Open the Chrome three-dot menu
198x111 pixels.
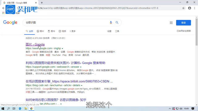tap(195, 8)
